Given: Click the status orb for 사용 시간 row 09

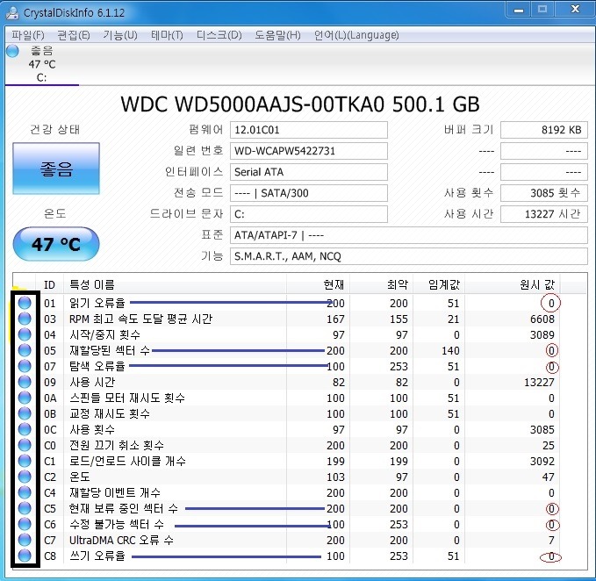Looking at the screenshot, I should click(24, 382).
